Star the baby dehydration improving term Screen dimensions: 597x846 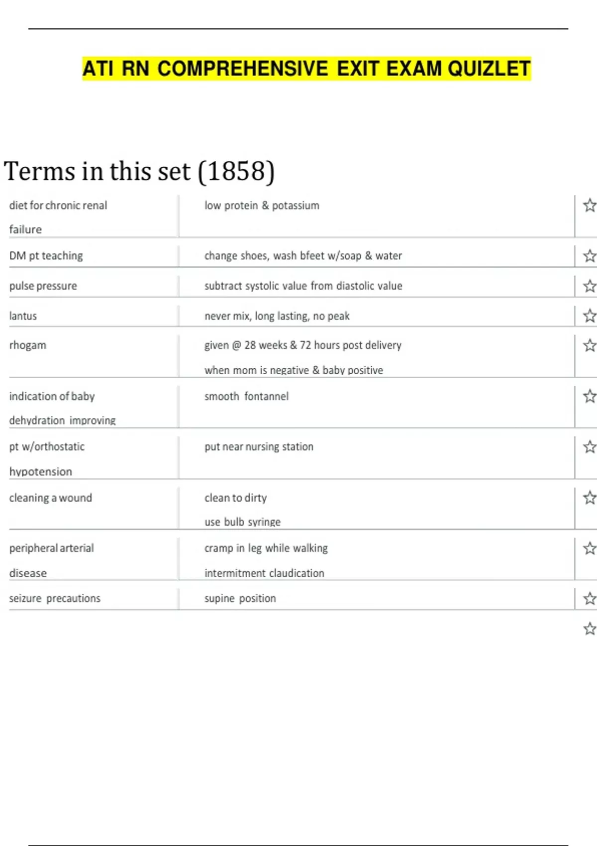click(590, 397)
